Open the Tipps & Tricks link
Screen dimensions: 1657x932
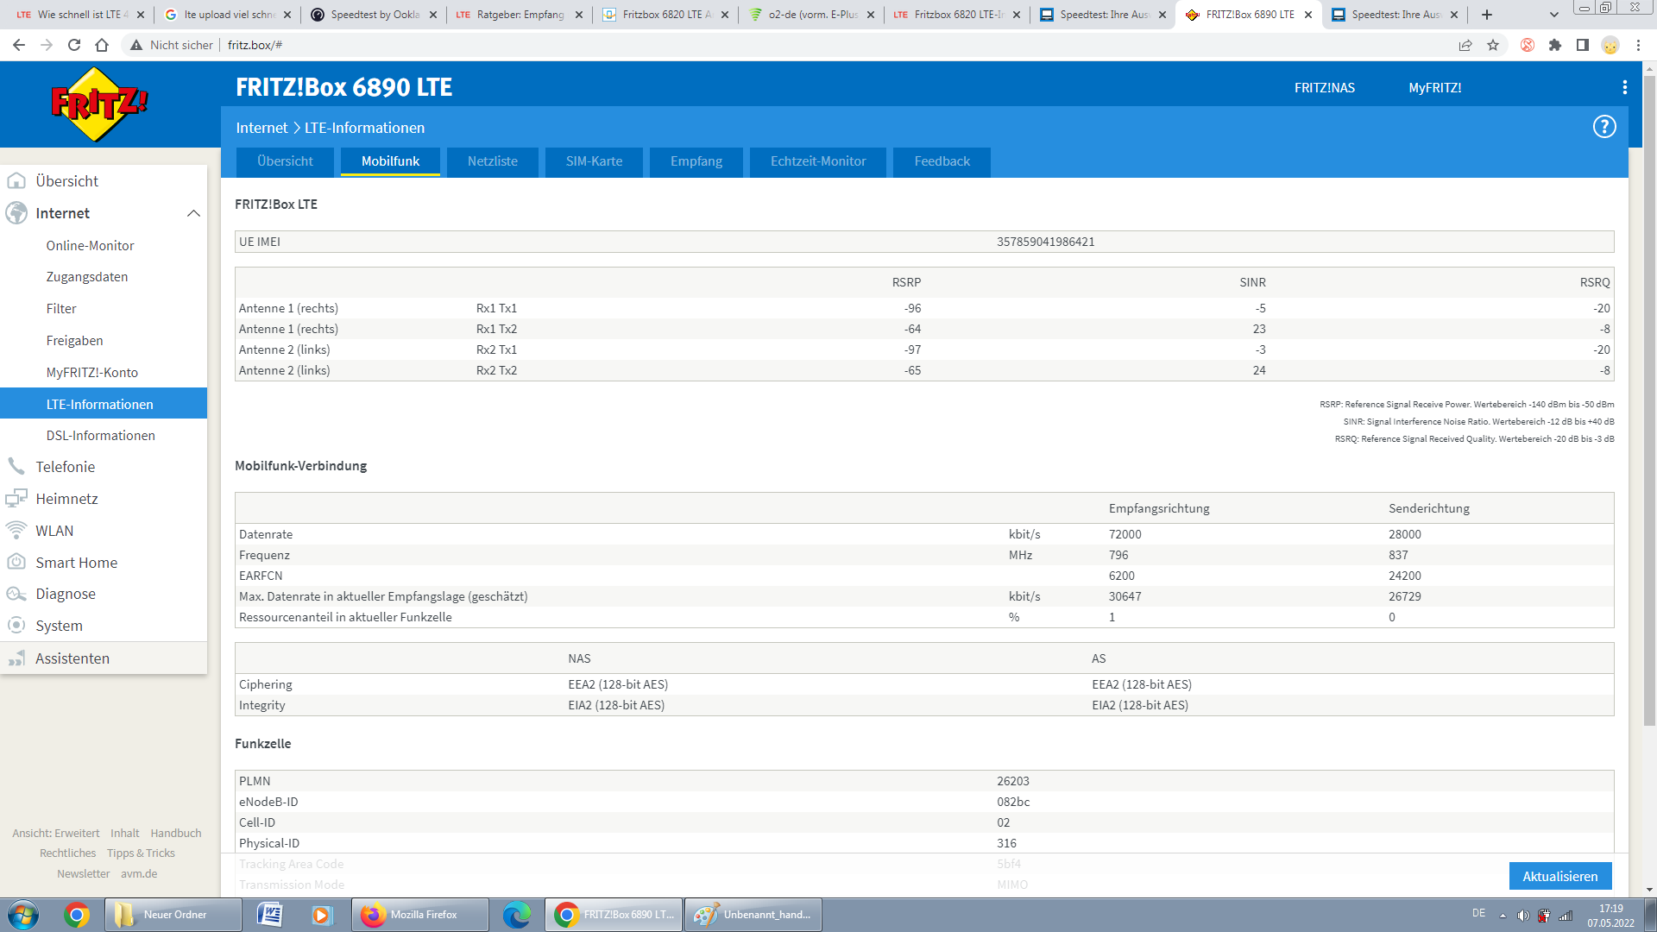coord(141,853)
